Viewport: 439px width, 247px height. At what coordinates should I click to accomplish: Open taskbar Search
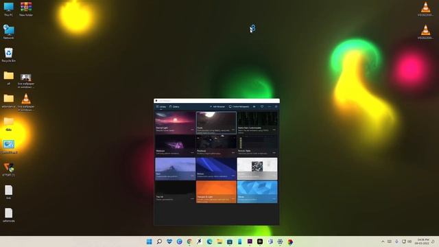point(159,242)
